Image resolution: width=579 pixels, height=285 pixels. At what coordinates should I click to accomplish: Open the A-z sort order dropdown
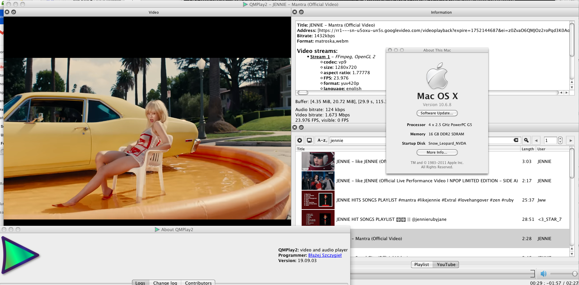click(x=322, y=140)
